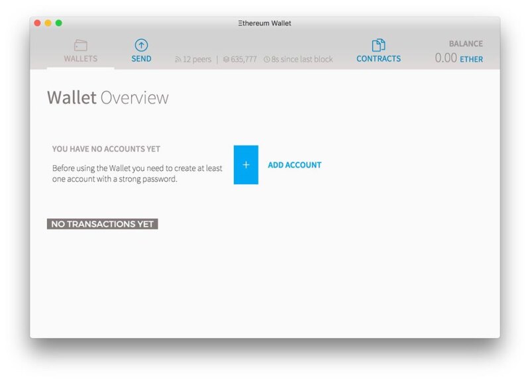Open the CONTRACTS tab label

(378, 59)
